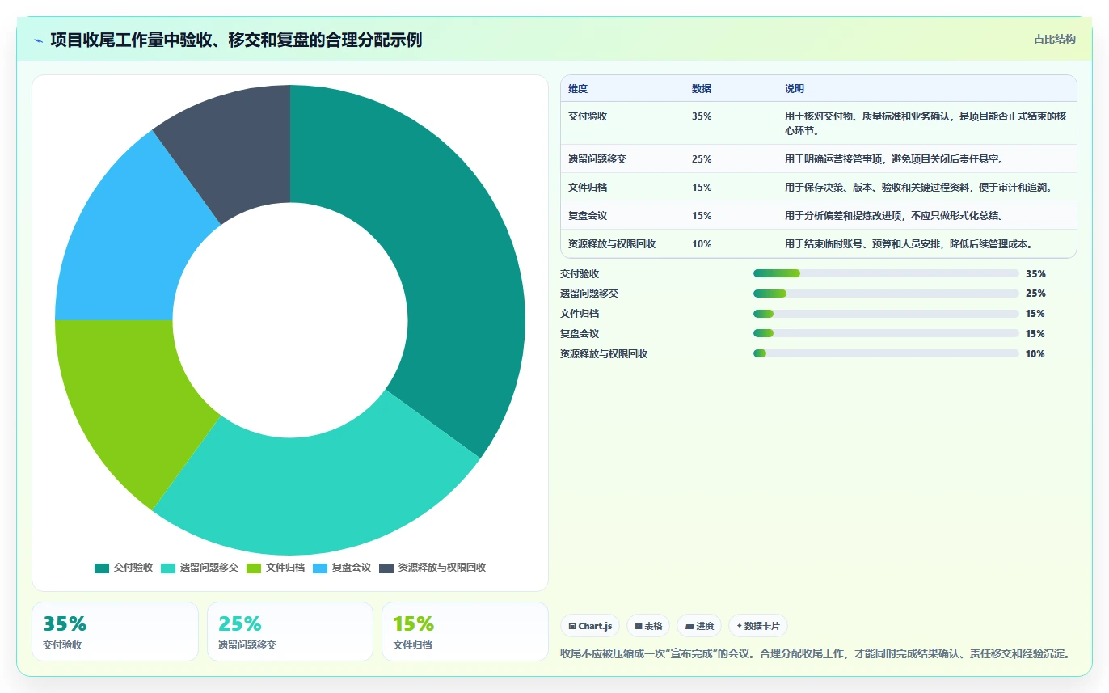The image size is (1109, 693).
Task: Click the 维度 column header
Action: pos(578,89)
